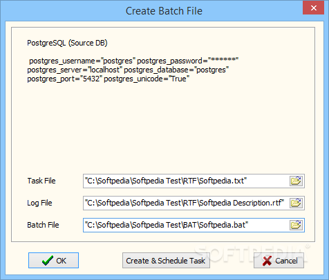Browse for the Batch File path

click(296, 225)
